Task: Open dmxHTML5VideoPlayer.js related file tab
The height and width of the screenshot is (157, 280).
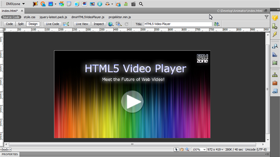Action: click(x=88, y=17)
